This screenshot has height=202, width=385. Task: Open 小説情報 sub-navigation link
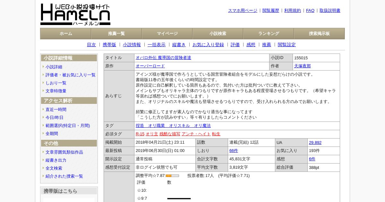[132, 45]
